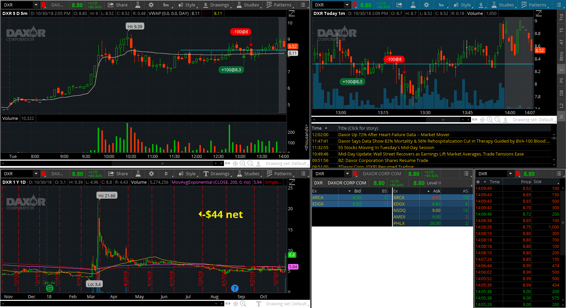Open settings gear in 1m chart toolbar
This screenshot has width=566, height=308.
coord(426,5)
